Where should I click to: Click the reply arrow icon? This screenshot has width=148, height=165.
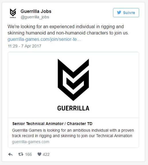point(10,154)
